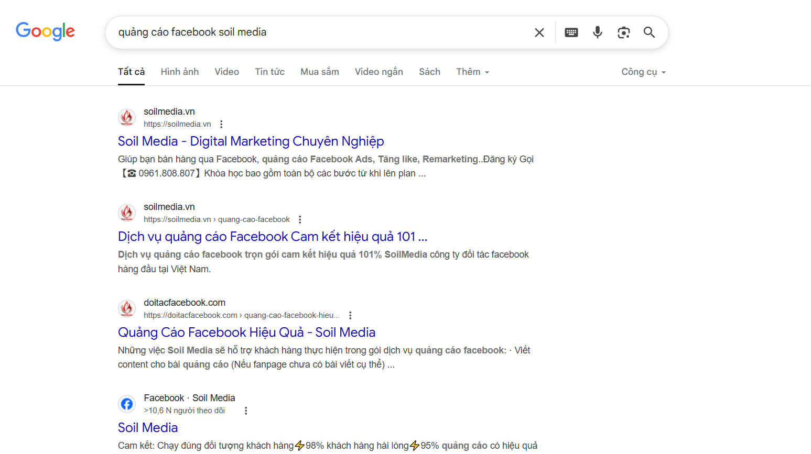The image size is (811, 454).
Task: Open three-dot menu for doitacfacebook.com result
Action: tap(350, 315)
